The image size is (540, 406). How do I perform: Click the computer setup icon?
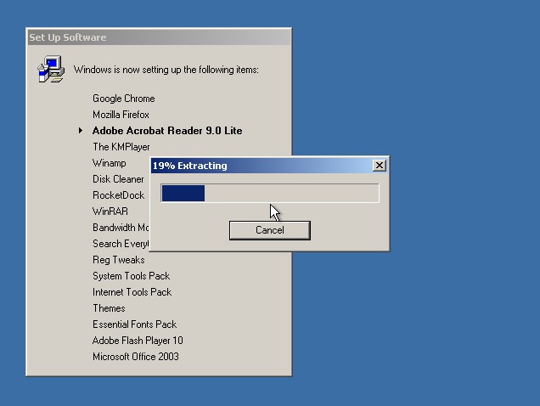point(51,70)
